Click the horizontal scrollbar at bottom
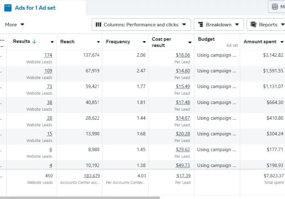Image resolution: width=285 pixels, height=199 pixels. click(x=80, y=197)
